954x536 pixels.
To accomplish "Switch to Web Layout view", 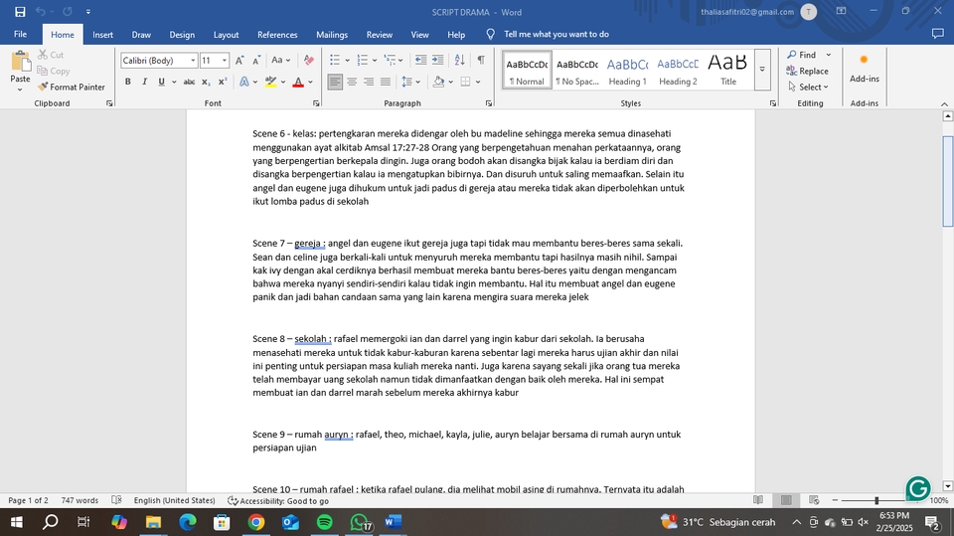I will pos(814,500).
